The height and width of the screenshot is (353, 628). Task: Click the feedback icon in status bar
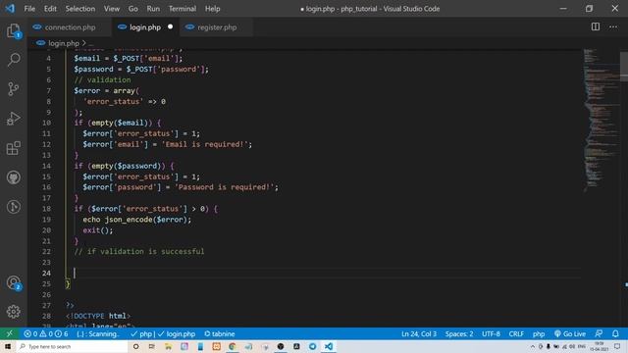tap(599, 333)
